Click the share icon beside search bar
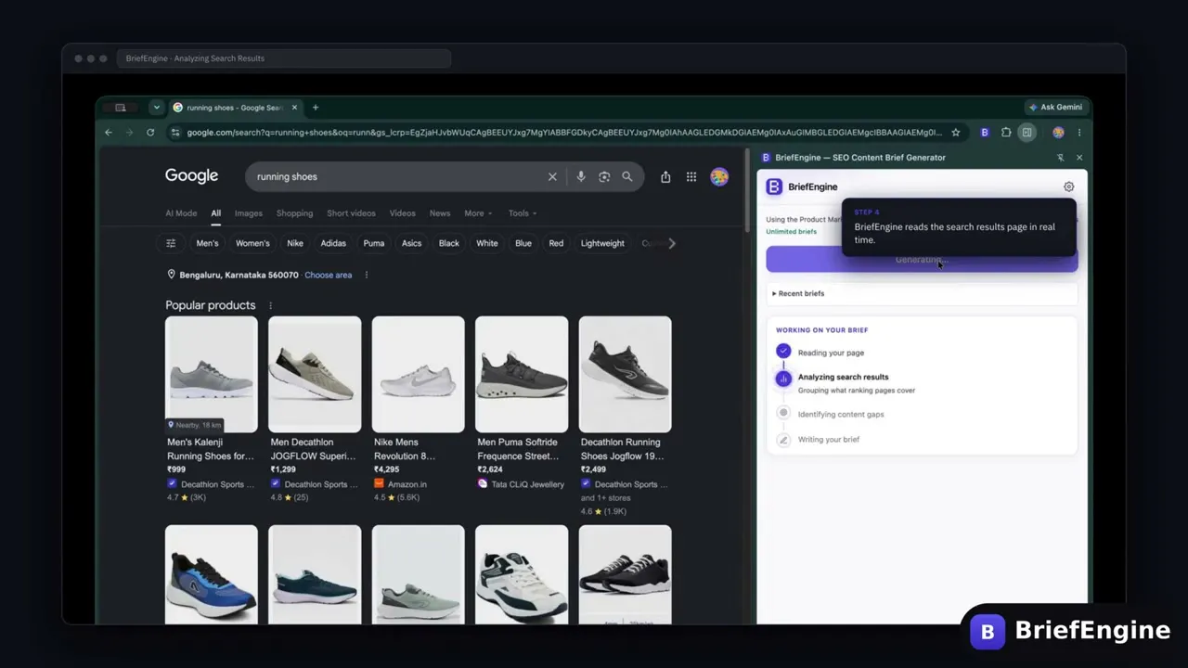The image size is (1188, 668). pyautogui.click(x=665, y=177)
